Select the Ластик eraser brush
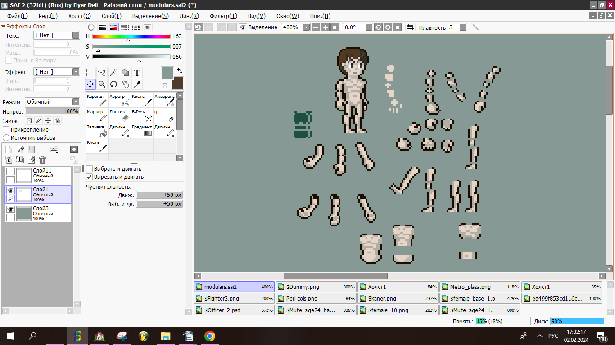 click(x=119, y=115)
